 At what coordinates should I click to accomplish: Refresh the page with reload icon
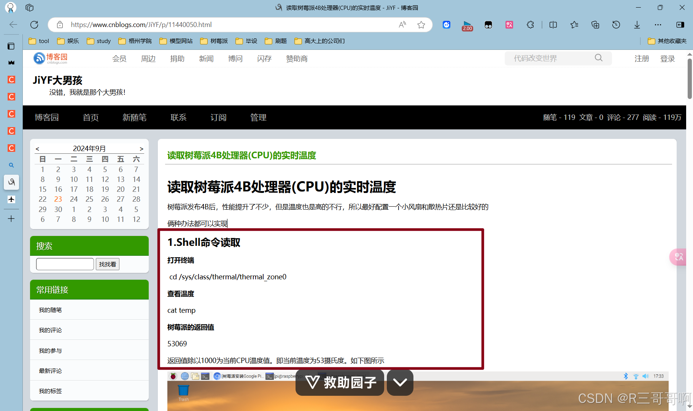pyautogui.click(x=34, y=25)
